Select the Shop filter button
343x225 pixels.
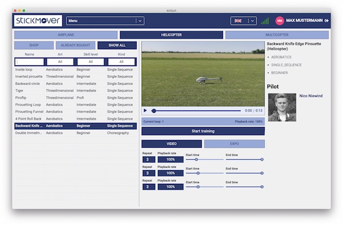(34, 45)
